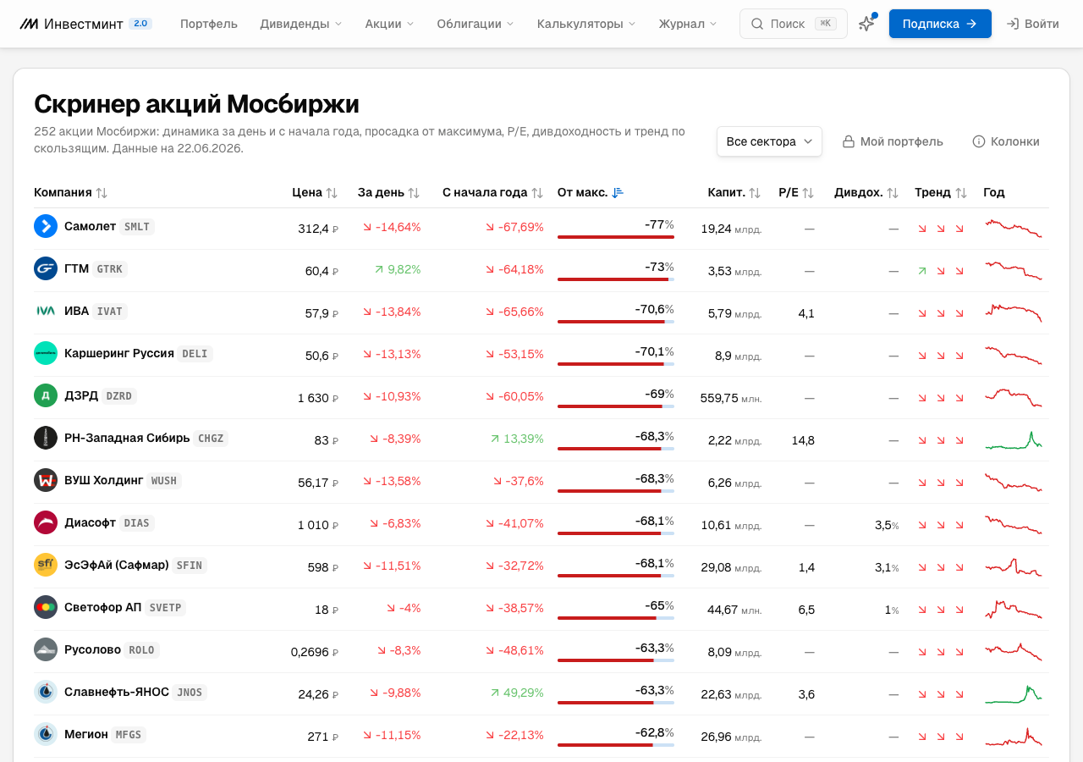Open the ЭсЭфАй (Сафмар) company logo
The height and width of the screenshot is (762, 1083).
(x=46, y=565)
